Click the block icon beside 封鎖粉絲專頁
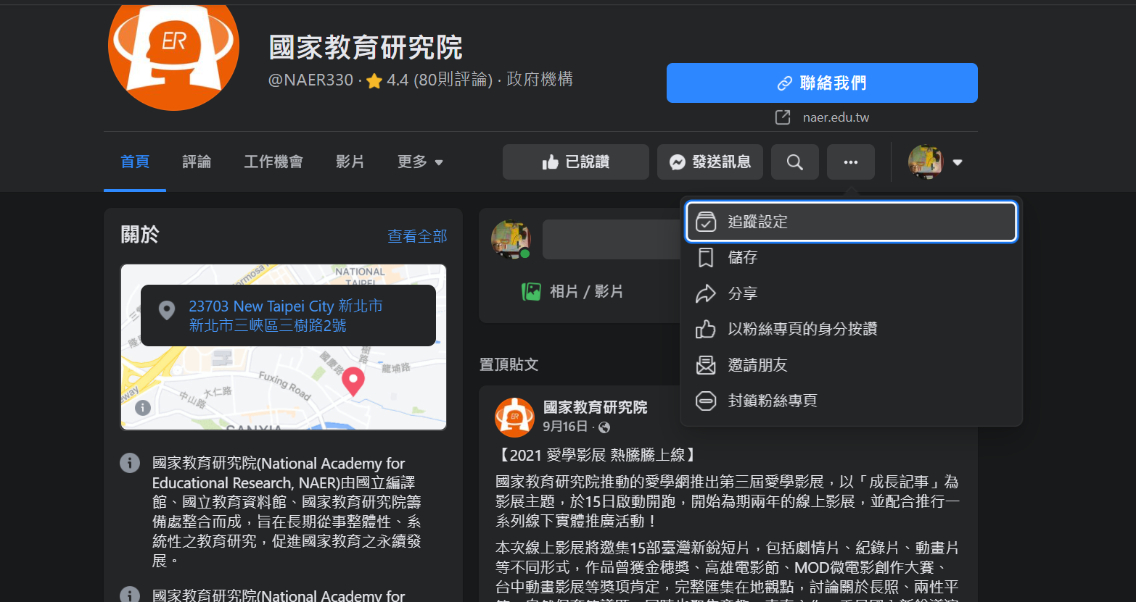The height and width of the screenshot is (602, 1136). 706,401
